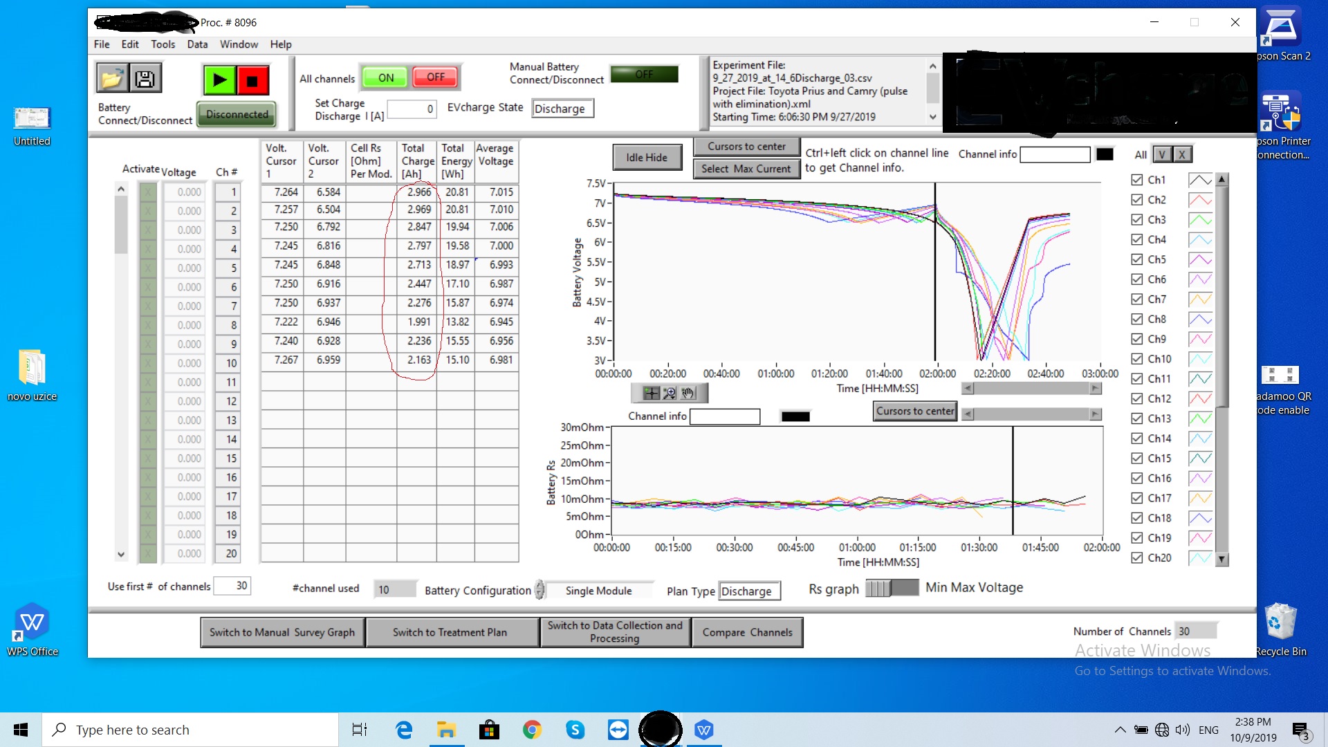
Task: Select the graph crosshair cursor tool
Action: coord(651,393)
